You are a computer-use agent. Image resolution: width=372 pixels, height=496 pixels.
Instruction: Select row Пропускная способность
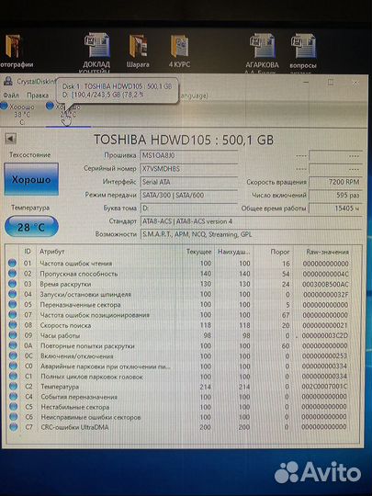click(179, 274)
